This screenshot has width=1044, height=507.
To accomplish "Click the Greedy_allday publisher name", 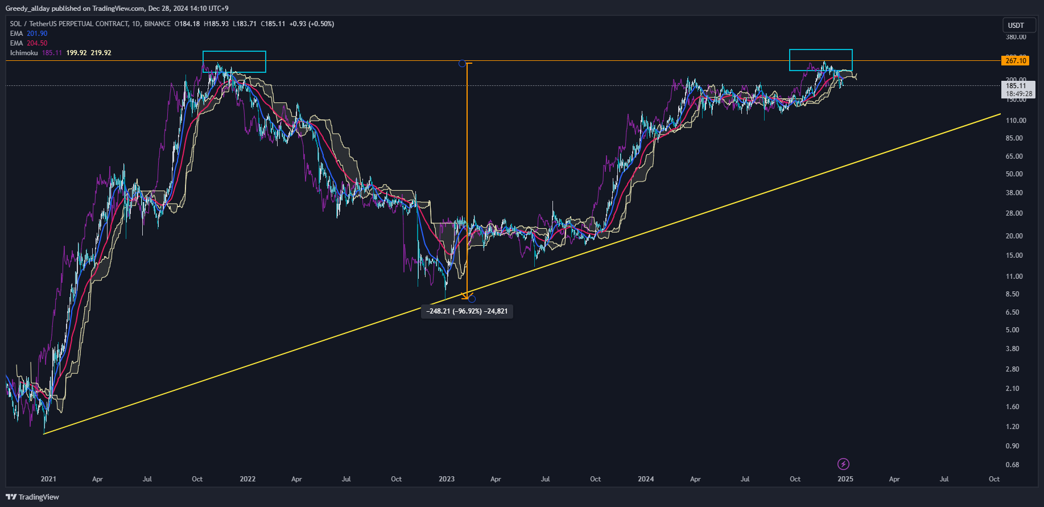I will [27, 9].
